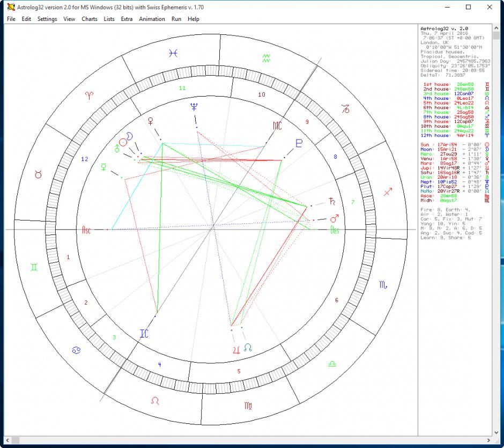Screen dimensions: 504x448
Task: Click the Venus planet glyph in the chart
Action: (x=150, y=121)
